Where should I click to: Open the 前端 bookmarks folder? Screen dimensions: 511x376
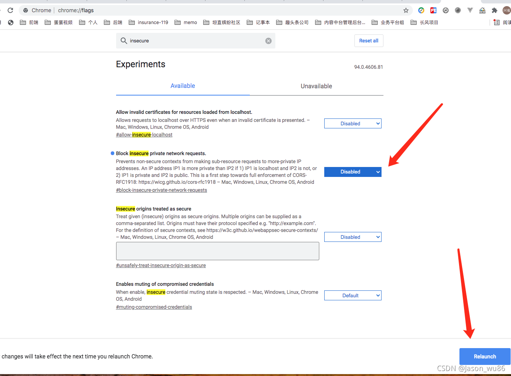pos(31,22)
